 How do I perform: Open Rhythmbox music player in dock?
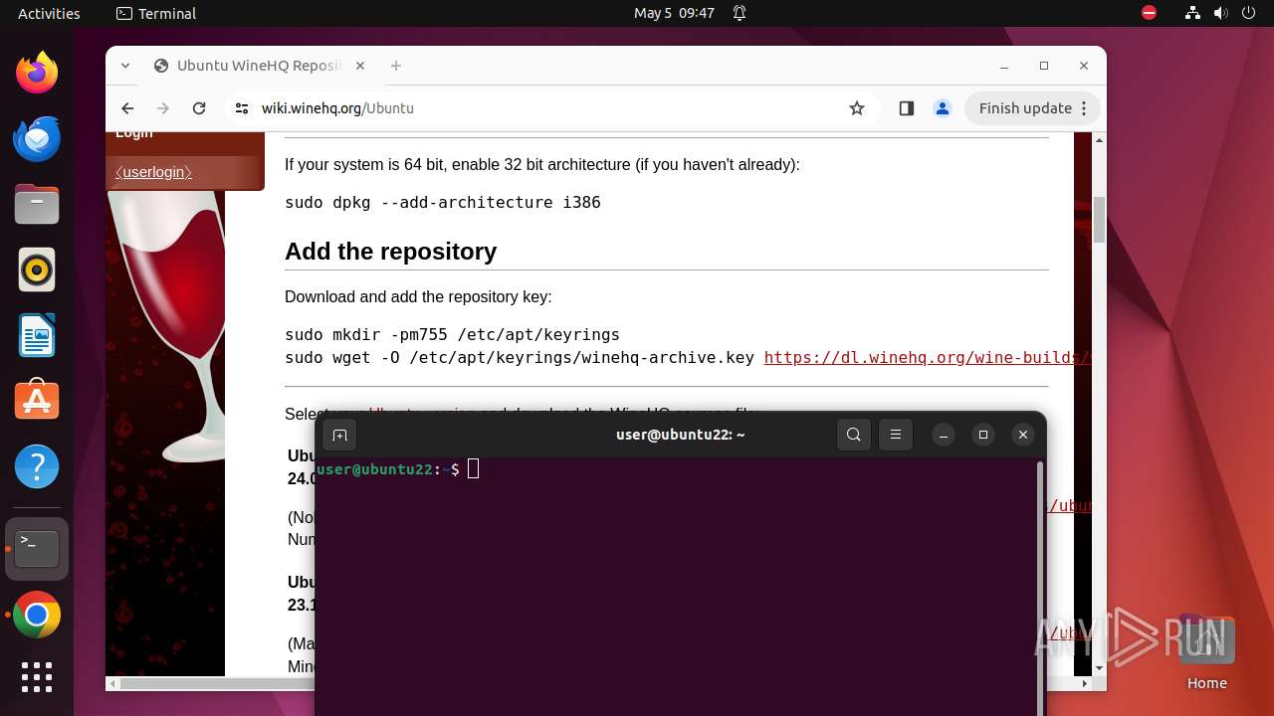tap(37, 269)
